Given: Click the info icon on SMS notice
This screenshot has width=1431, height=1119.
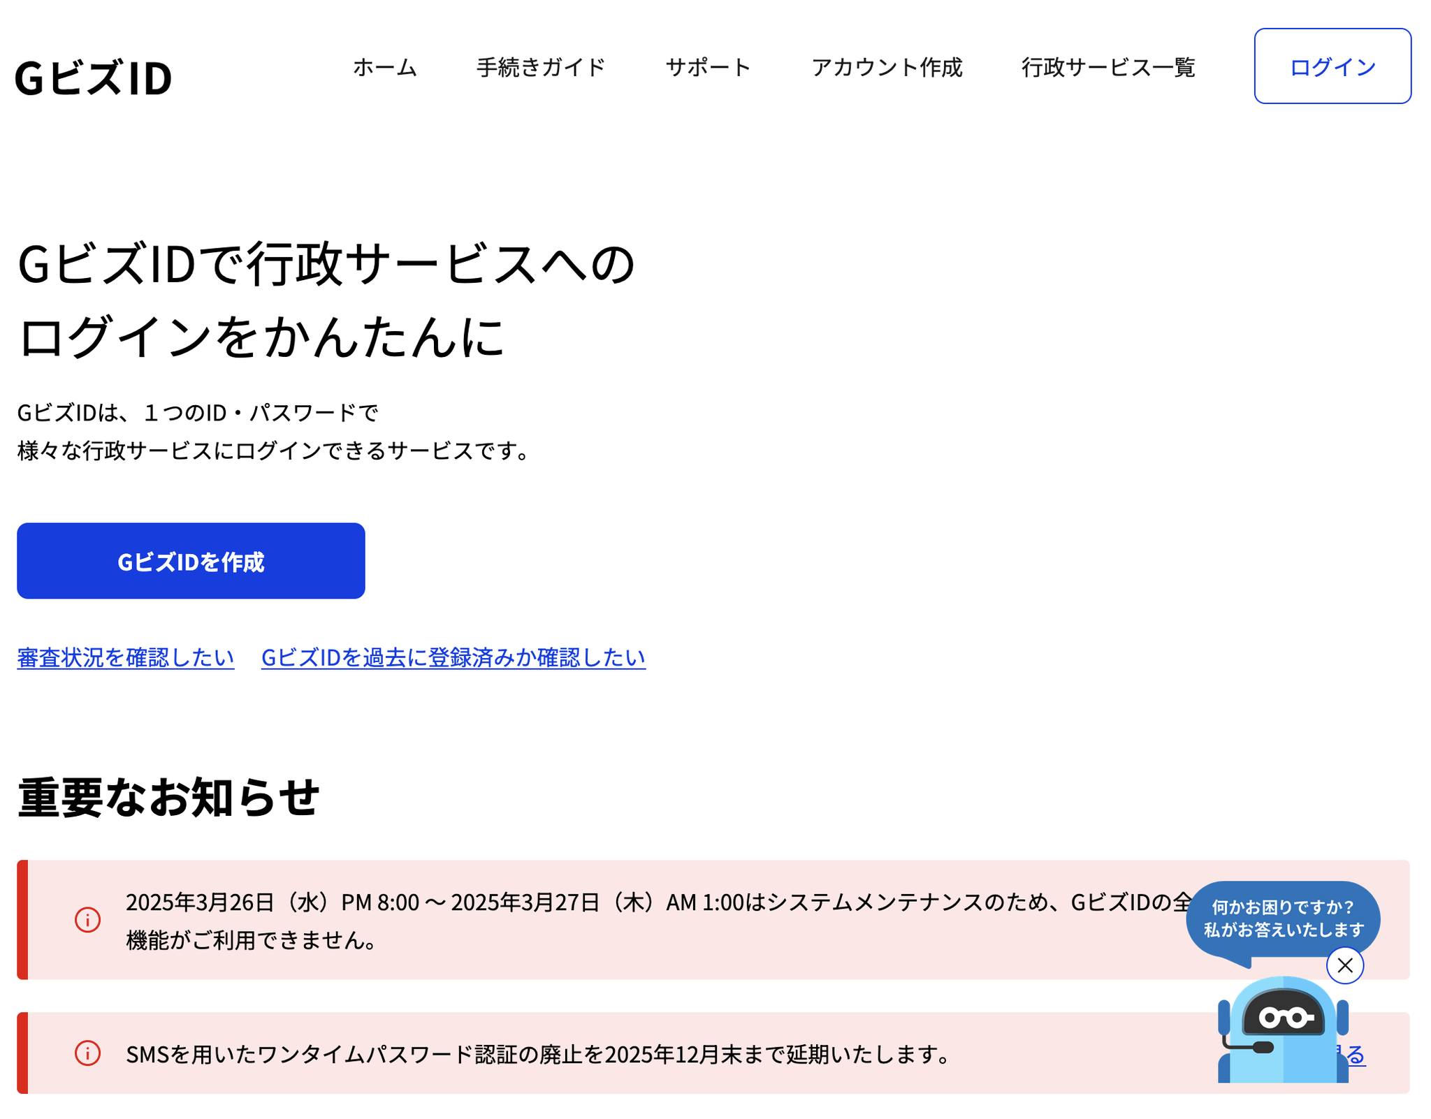Looking at the screenshot, I should click(x=87, y=1053).
